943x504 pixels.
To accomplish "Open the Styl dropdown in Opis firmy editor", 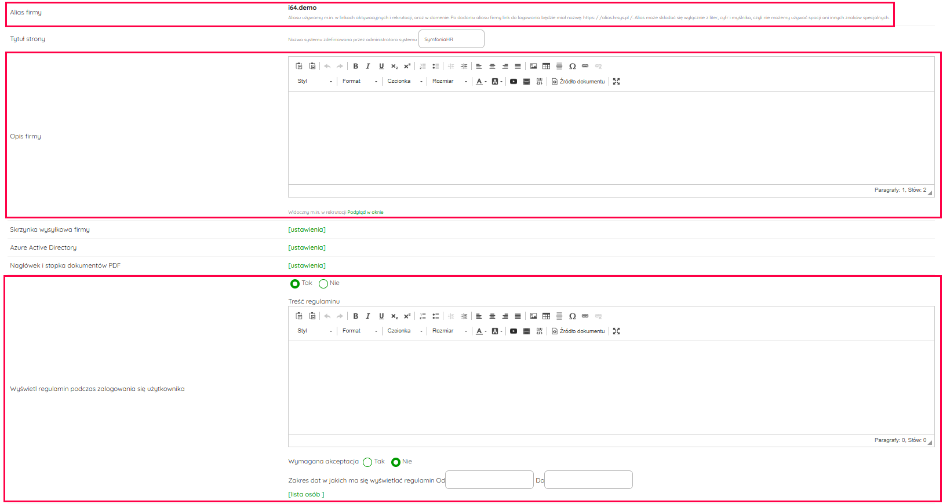I will click(x=315, y=82).
